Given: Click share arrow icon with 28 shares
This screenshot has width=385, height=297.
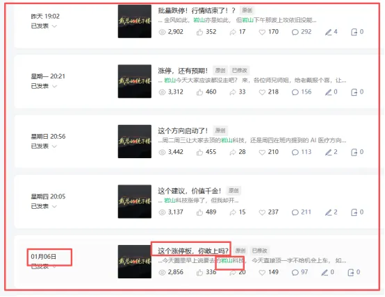Looking at the screenshot, I should click(x=233, y=152).
